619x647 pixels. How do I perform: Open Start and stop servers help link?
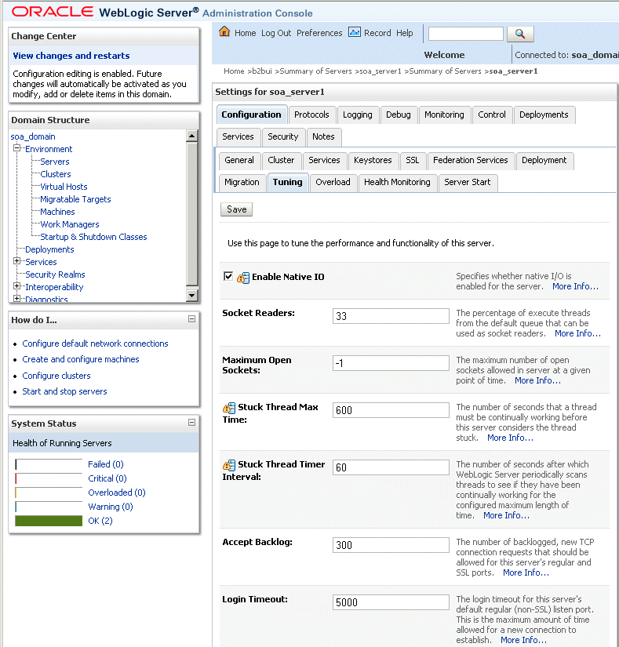(x=64, y=391)
